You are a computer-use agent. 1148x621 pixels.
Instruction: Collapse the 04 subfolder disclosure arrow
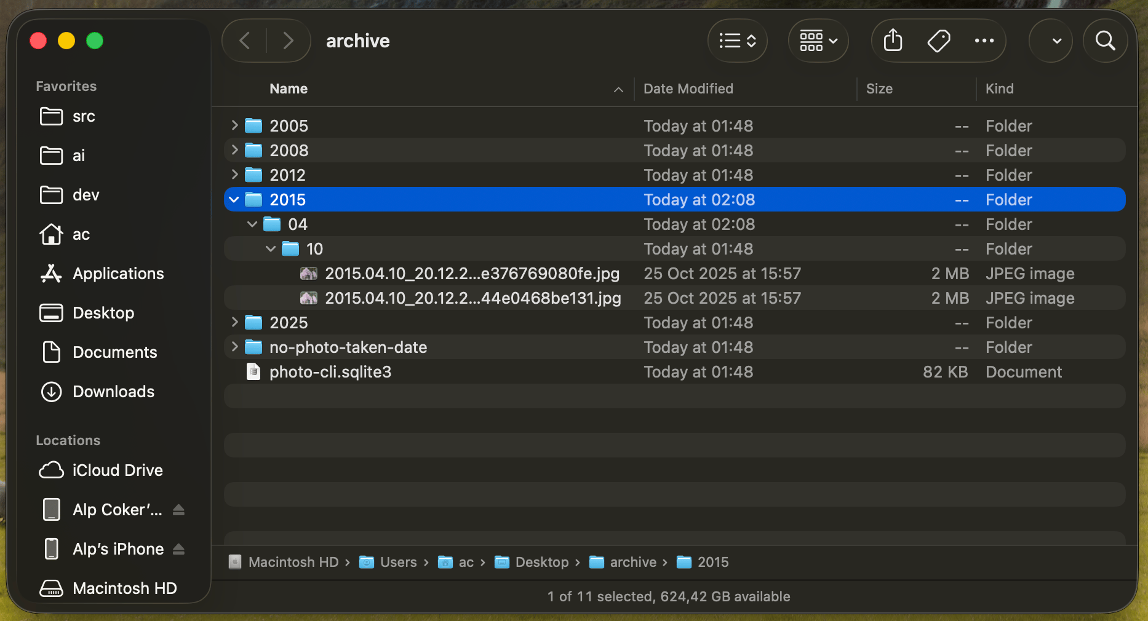tap(252, 224)
